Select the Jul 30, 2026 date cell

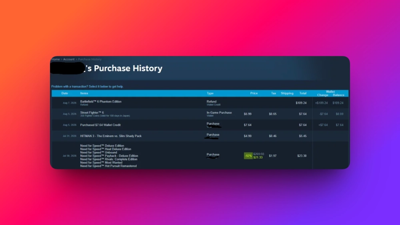point(69,156)
